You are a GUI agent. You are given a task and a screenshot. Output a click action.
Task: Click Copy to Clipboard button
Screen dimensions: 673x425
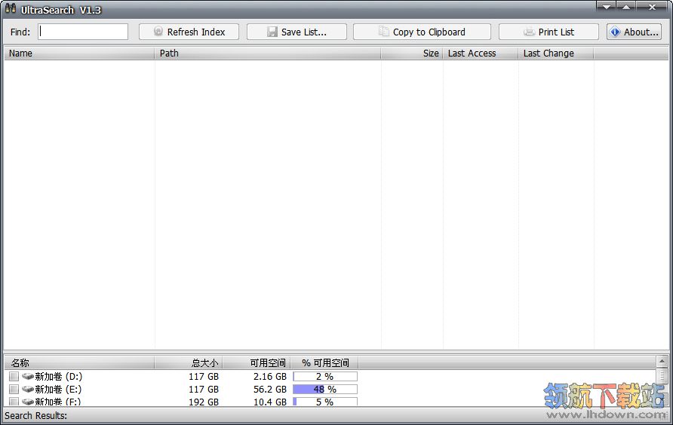tap(422, 32)
